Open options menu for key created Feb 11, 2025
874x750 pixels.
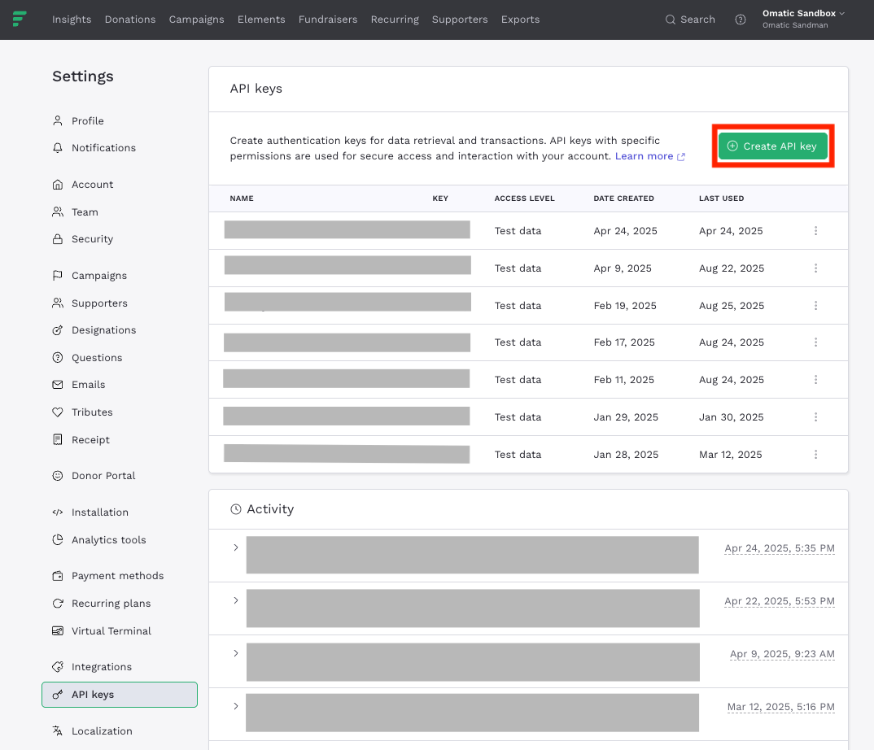tap(815, 379)
